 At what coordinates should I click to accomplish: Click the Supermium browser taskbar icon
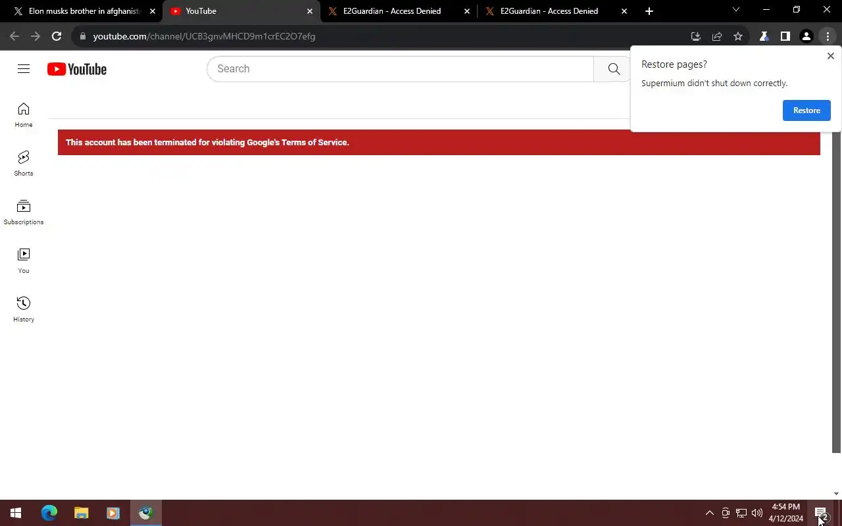pyautogui.click(x=145, y=513)
